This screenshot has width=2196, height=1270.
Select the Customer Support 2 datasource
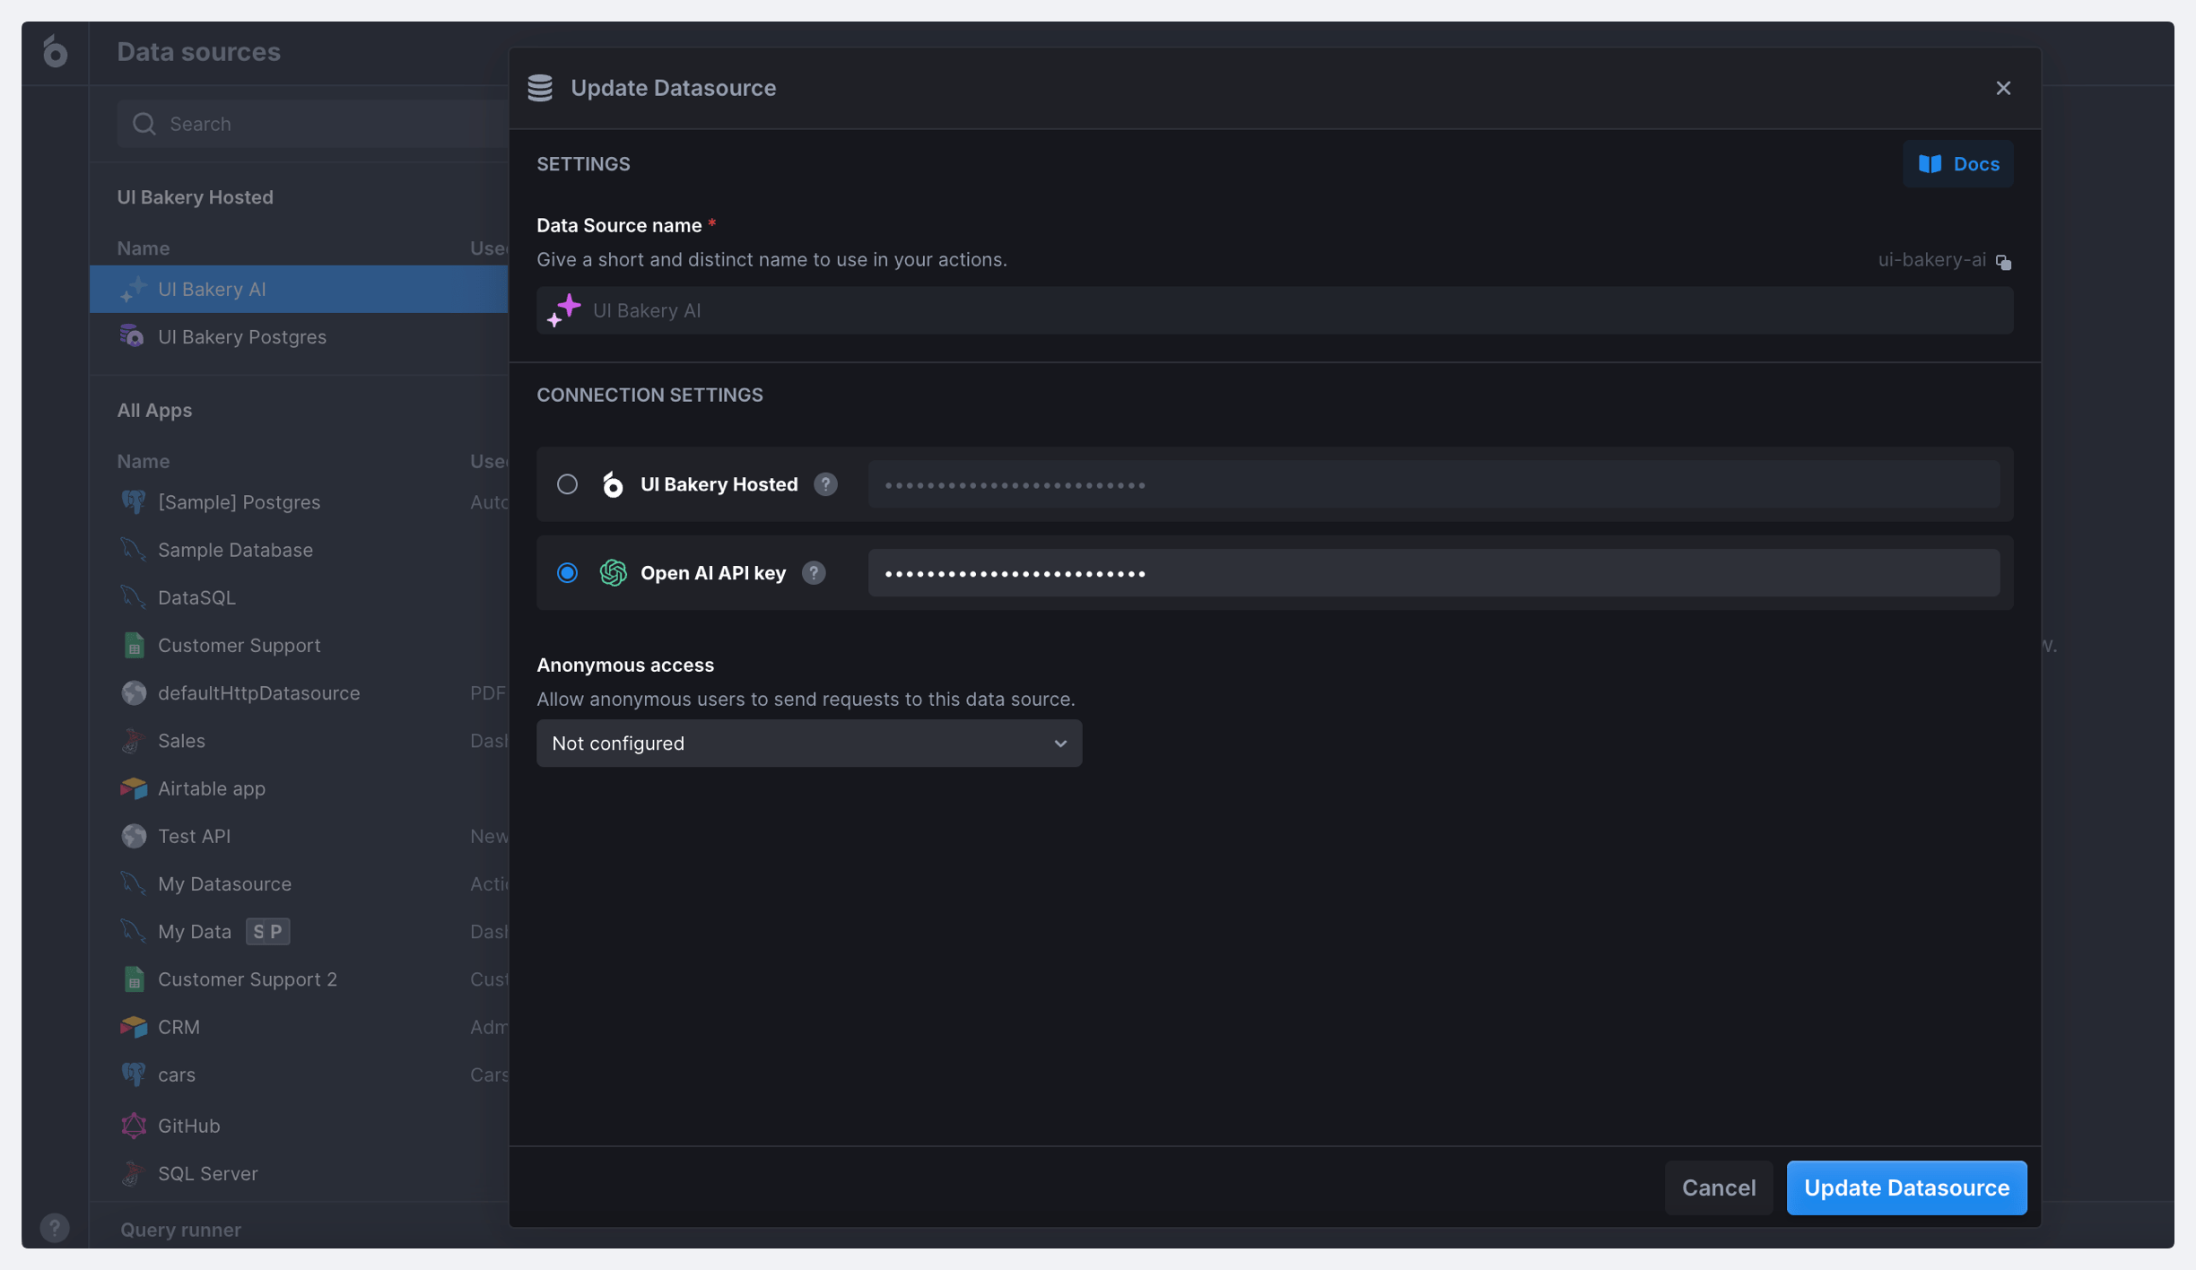pos(248,979)
